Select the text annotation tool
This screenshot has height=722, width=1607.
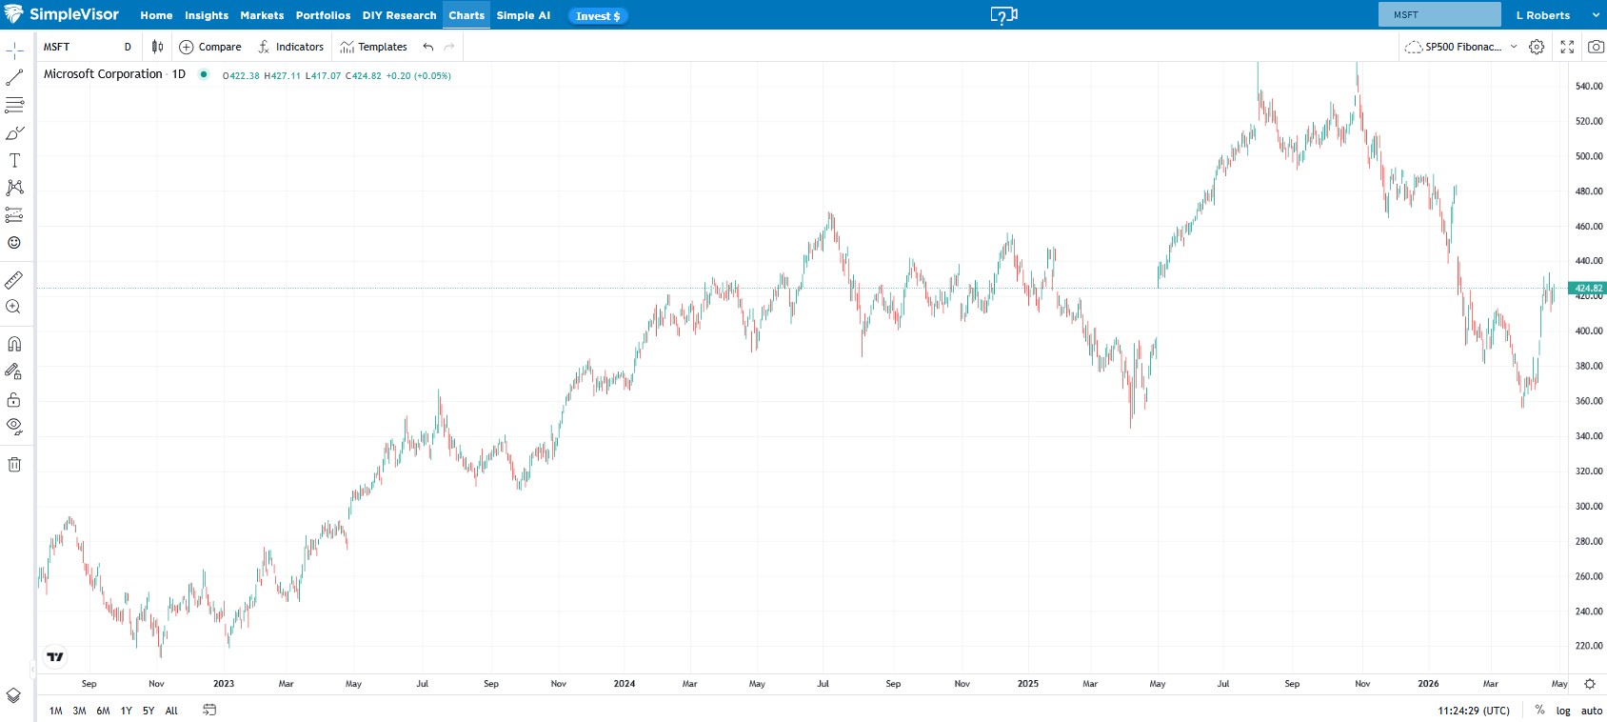tap(14, 160)
